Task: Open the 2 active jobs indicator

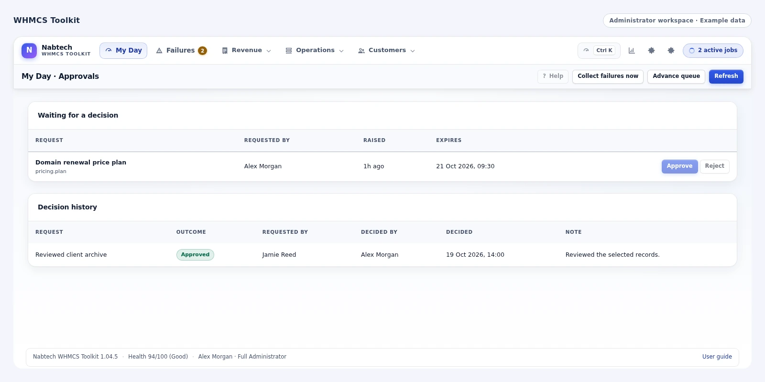Action: (x=713, y=50)
